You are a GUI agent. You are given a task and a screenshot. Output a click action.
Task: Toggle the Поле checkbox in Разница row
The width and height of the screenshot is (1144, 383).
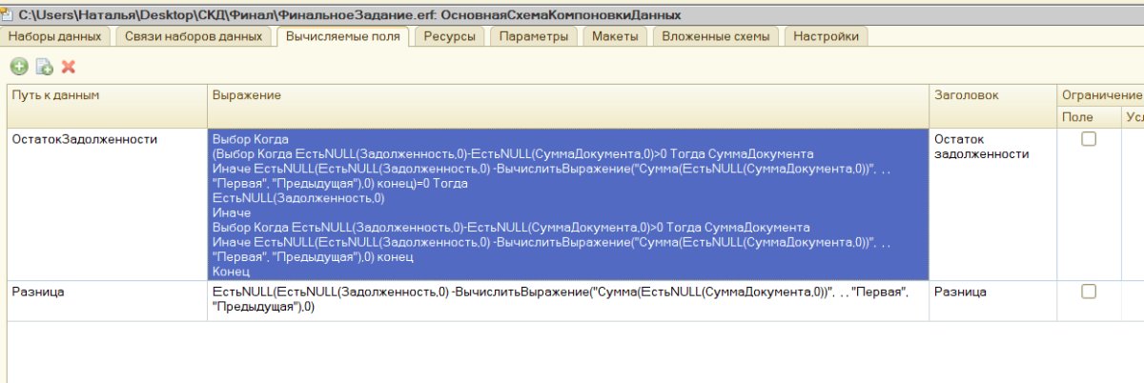coord(1089,292)
